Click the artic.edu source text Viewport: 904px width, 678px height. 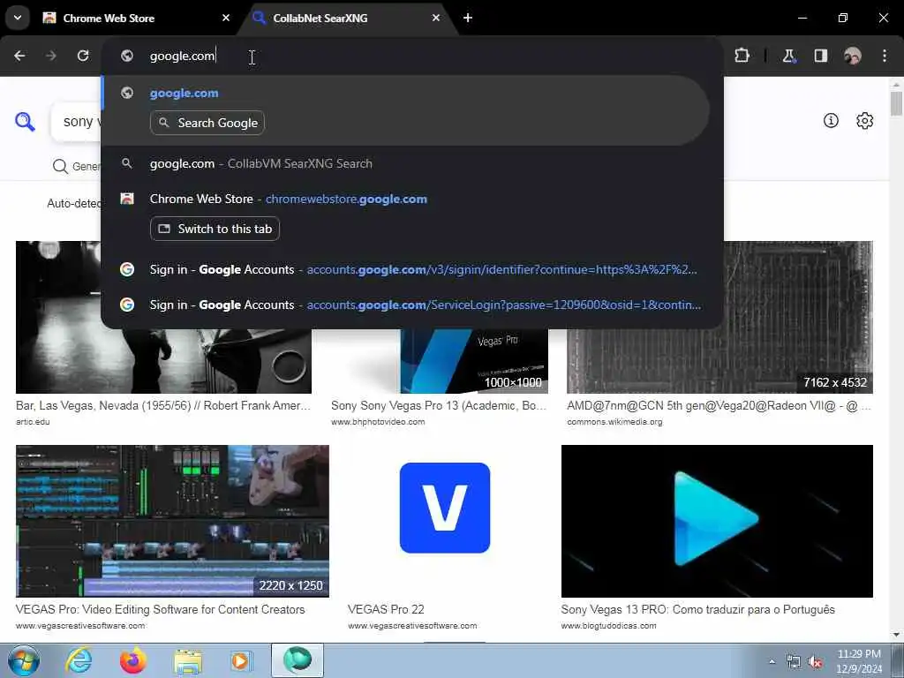(x=33, y=421)
